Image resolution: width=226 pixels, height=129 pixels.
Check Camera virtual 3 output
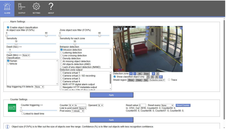(x=61, y=79)
